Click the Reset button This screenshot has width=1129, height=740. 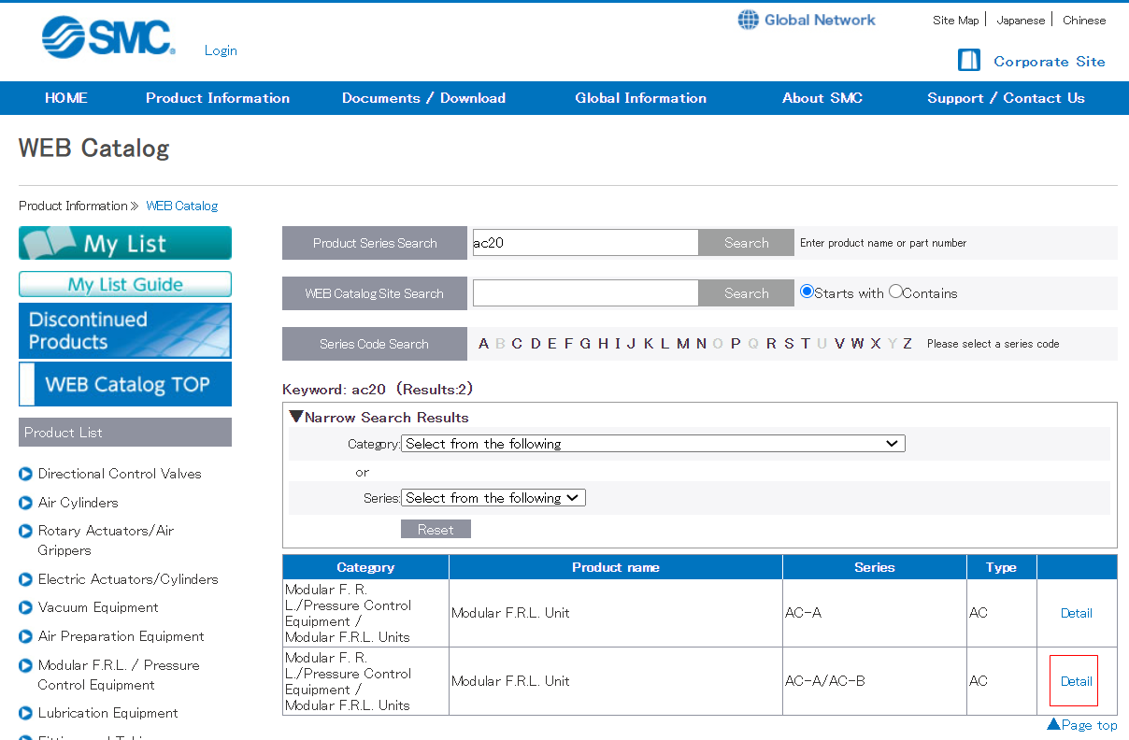point(436,530)
